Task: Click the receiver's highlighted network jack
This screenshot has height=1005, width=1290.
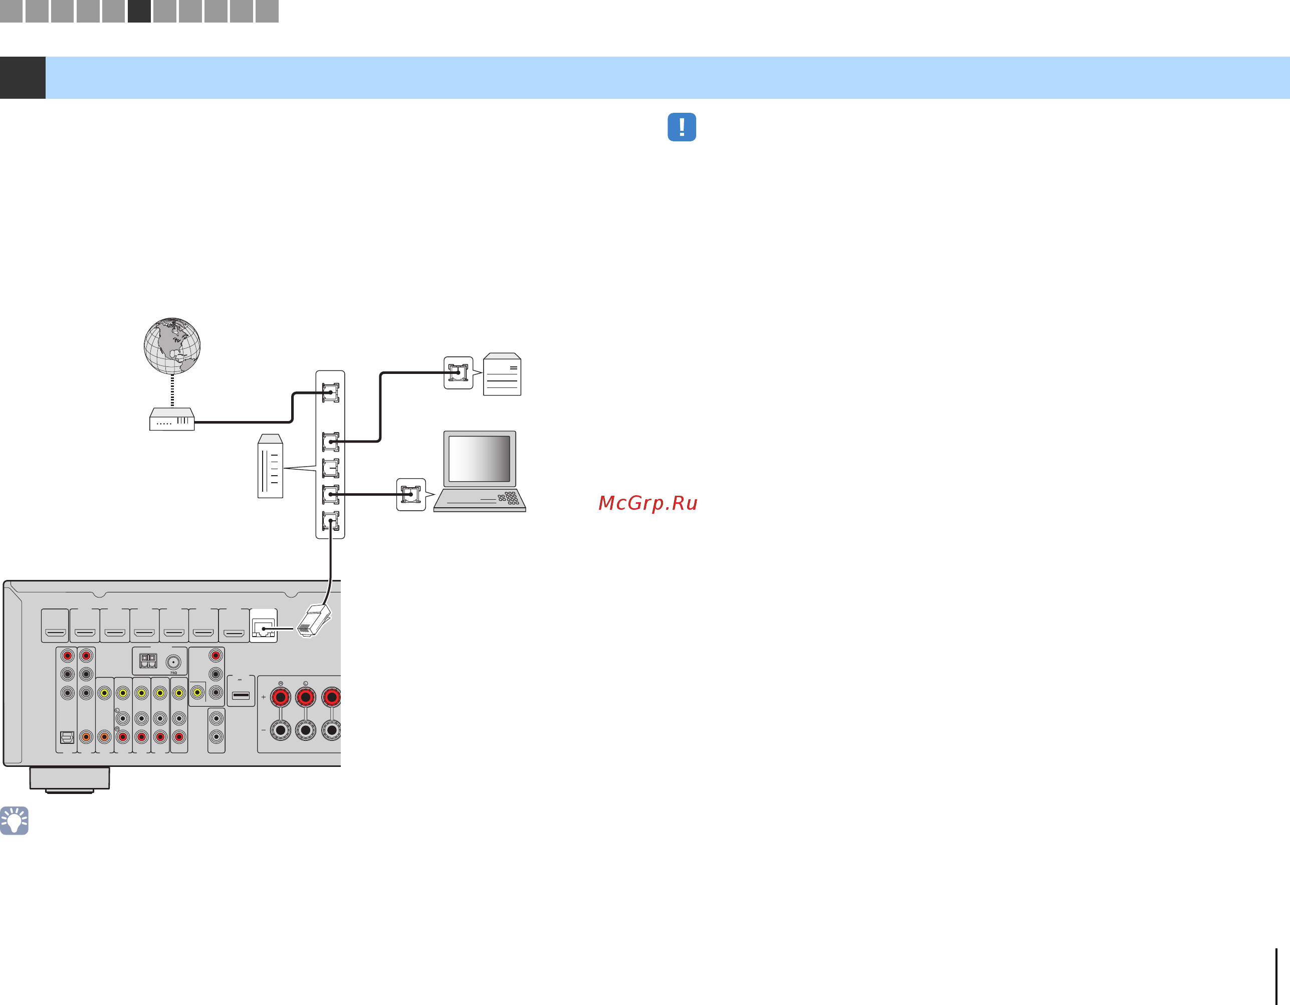Action: [264, 628]
